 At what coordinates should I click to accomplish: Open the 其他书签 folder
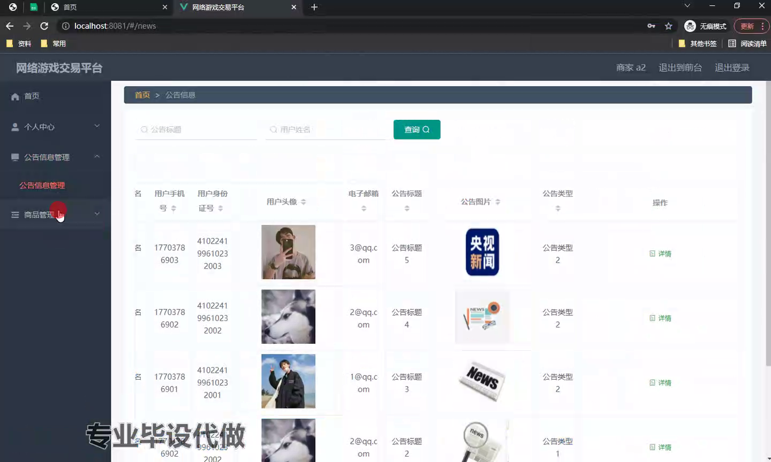coord(698,43)
